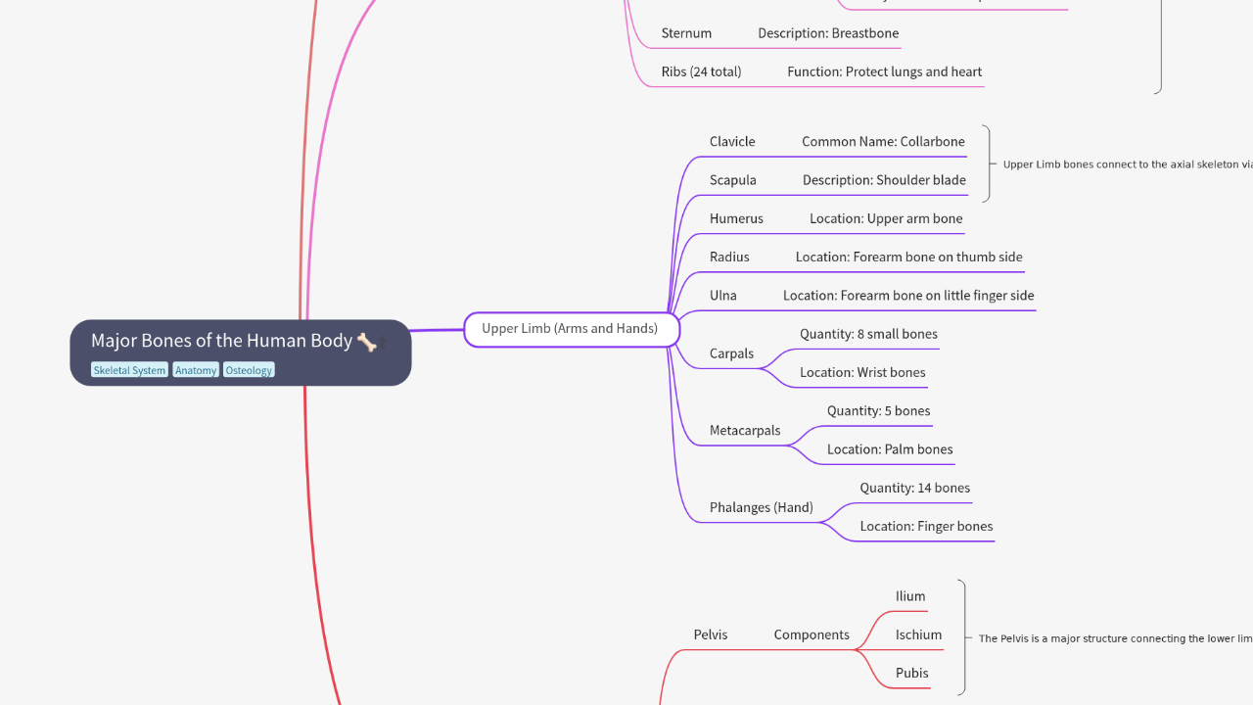This screenshot has height=705, width=1253.
Task: Click the bone emoji icon in root node
Action: click(367, 342)
